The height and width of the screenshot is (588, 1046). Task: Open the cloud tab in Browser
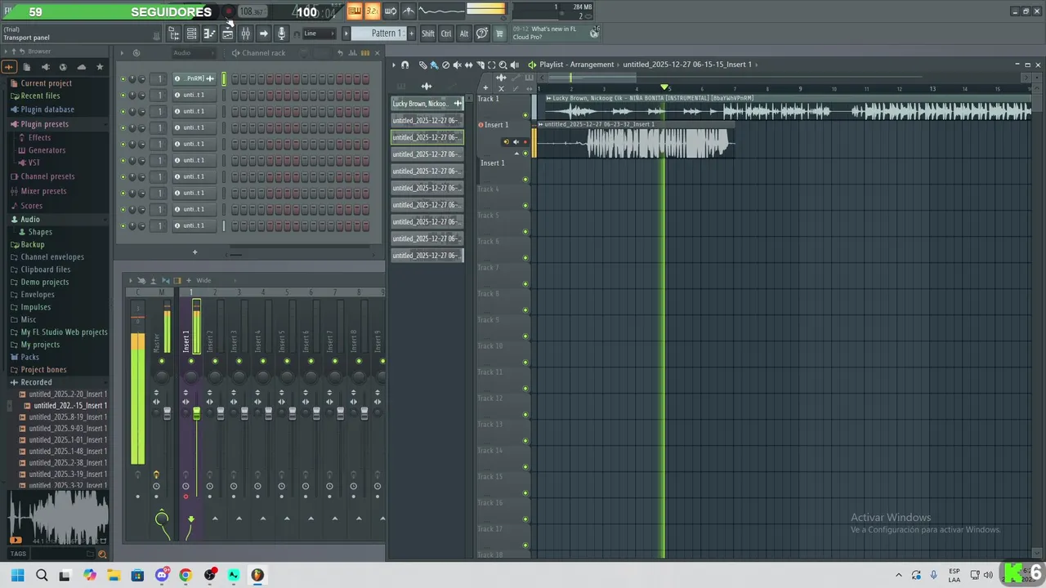[x=82, y=67]
